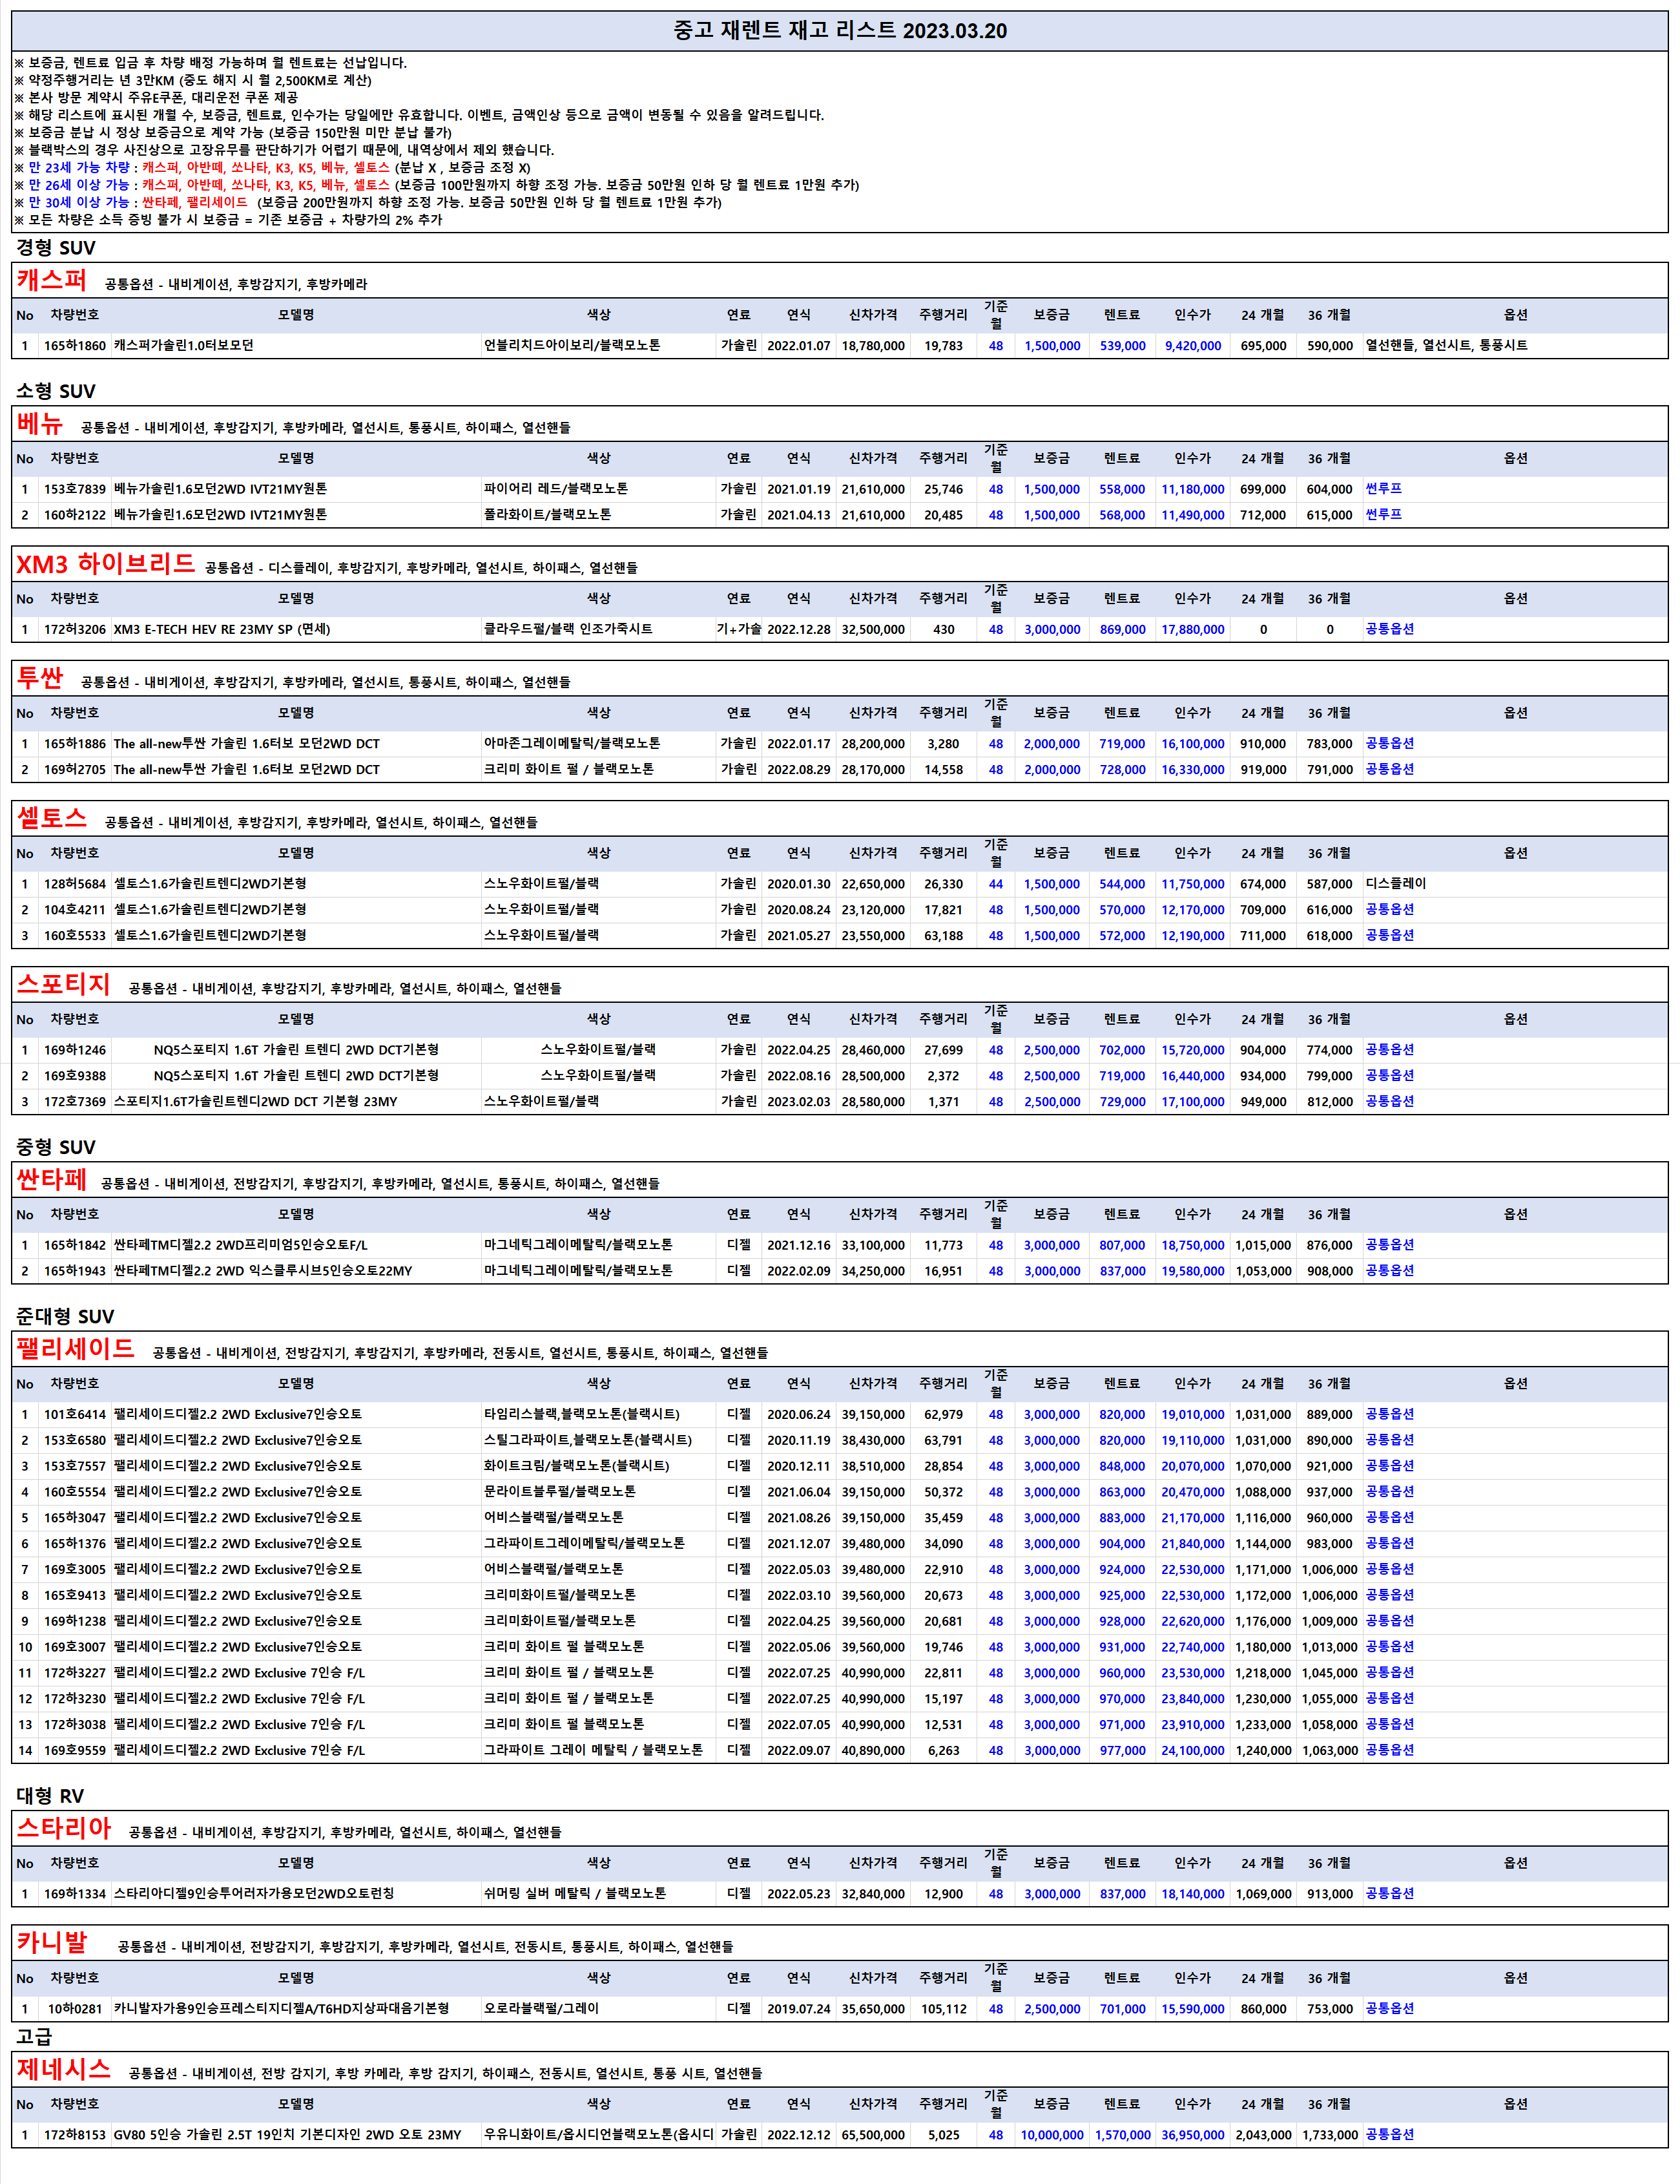Click plate number 101호6414

click(x=75, y=1415)
